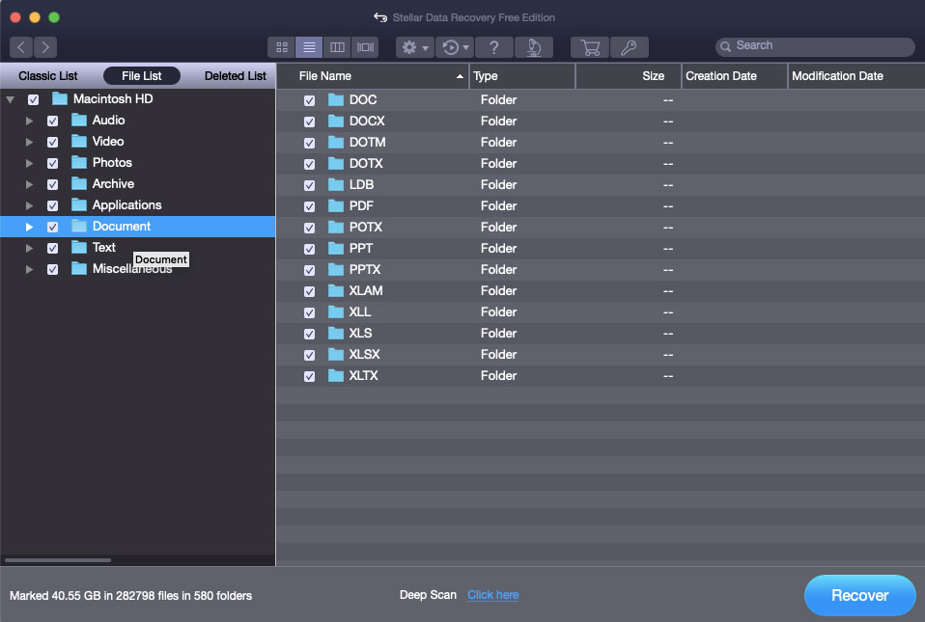
Task: Sort by Modification Date column
Action: (x=856, y=76)
